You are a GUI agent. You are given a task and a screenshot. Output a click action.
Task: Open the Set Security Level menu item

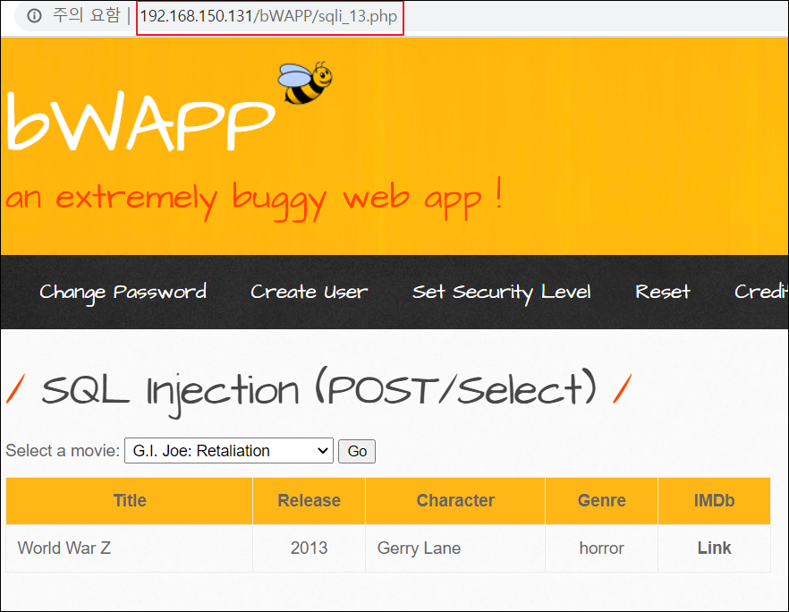click(502, 293)
